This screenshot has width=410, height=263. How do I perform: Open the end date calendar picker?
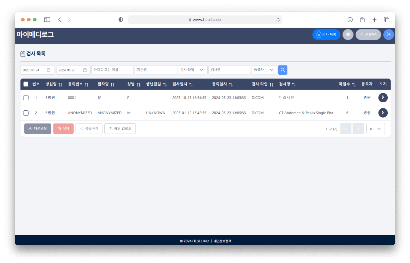[x=85, y=70]
